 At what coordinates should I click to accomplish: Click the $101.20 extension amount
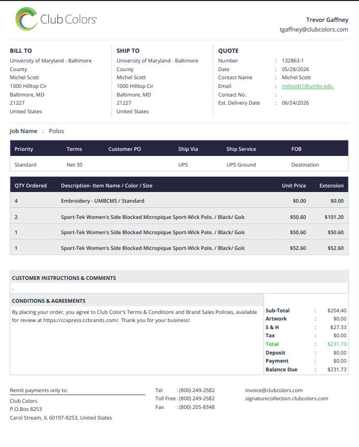point(334,217)
